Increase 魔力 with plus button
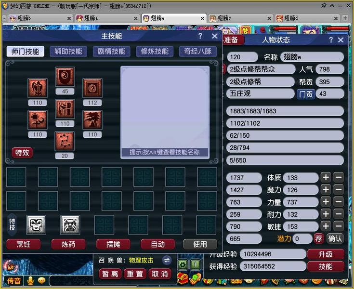This screenshot has height=289, width=354. (x=326, y=190)
